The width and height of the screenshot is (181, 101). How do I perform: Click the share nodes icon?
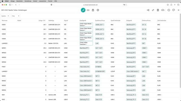(x=148, y=10)
